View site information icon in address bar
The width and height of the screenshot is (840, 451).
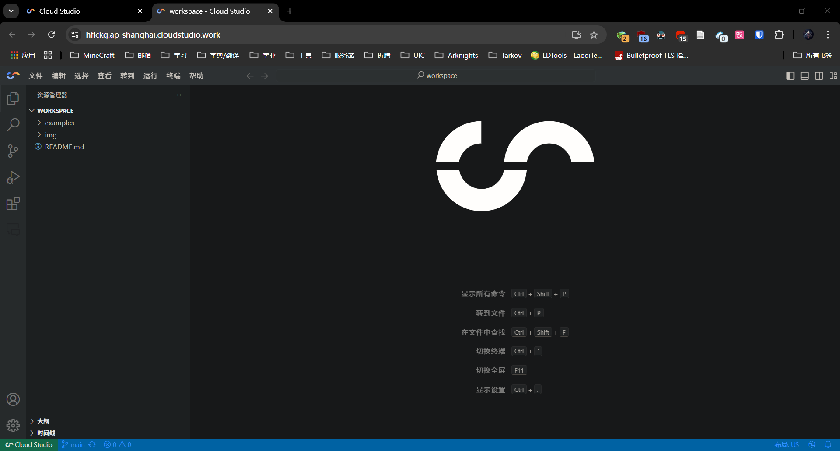pos(75,35)
